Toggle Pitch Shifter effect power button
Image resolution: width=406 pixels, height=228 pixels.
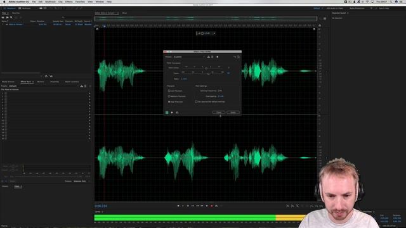167,113
